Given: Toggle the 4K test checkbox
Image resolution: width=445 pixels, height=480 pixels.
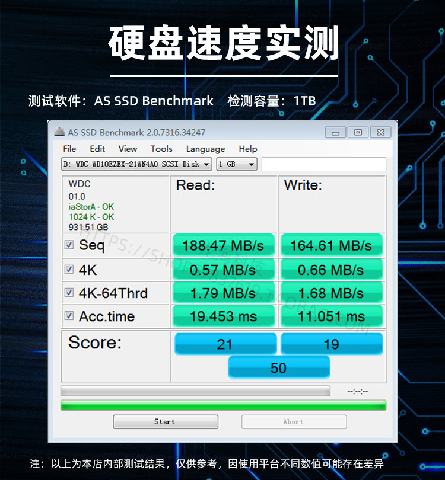Looking at the screenshot, I should click(69, 270).
